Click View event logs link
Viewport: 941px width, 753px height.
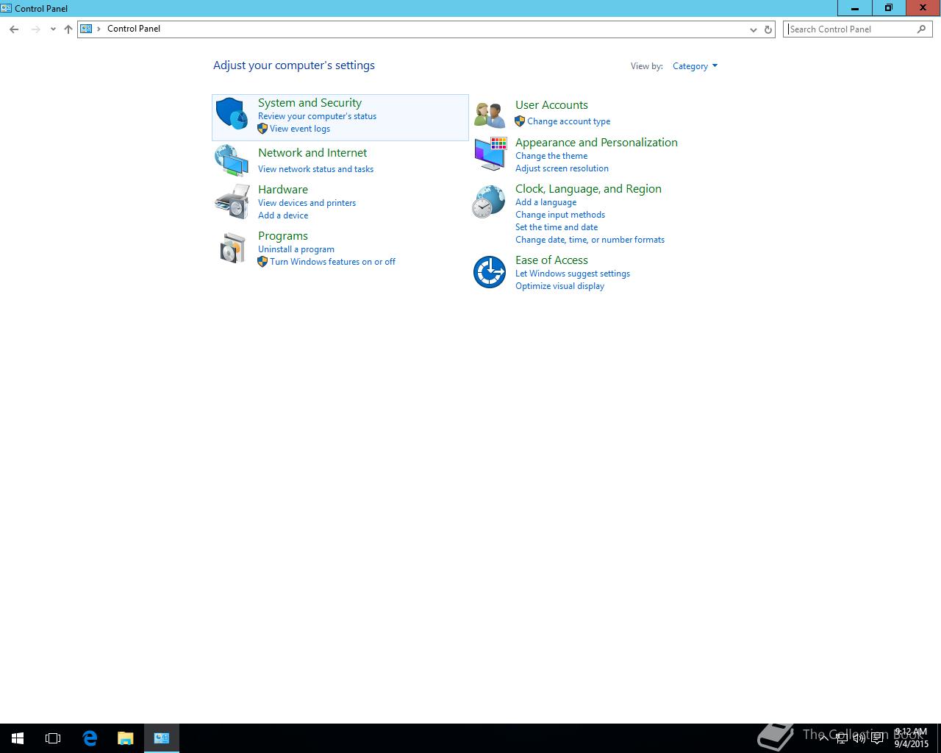[x=300, y=129]
